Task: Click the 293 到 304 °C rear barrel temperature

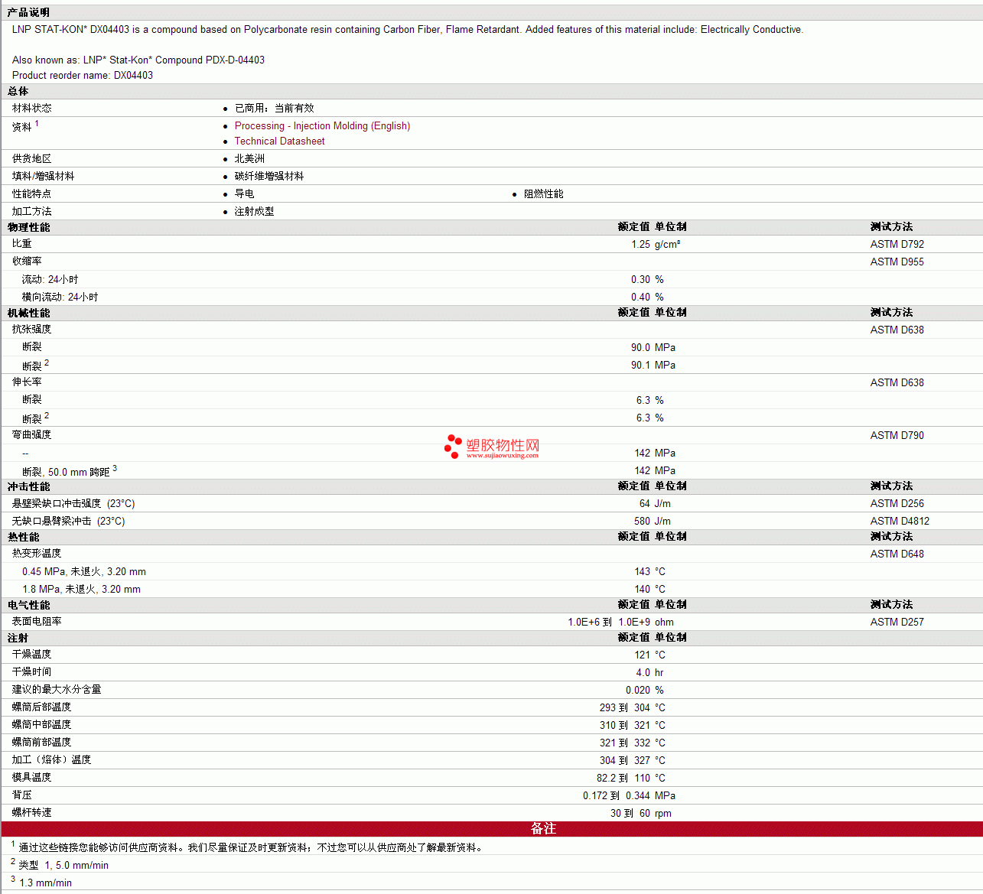Action: click(633, 708)
